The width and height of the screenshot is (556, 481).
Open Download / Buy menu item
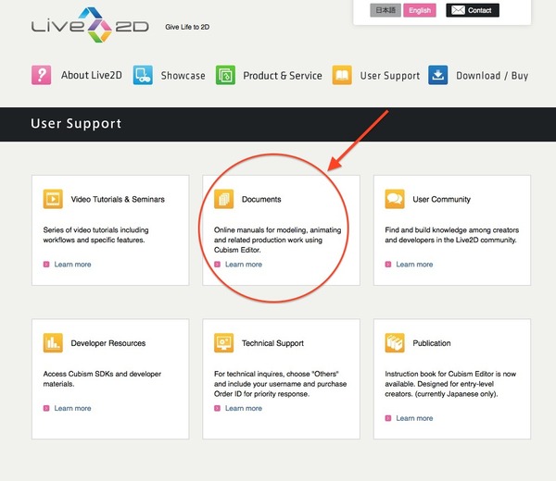tap(492, 76)
